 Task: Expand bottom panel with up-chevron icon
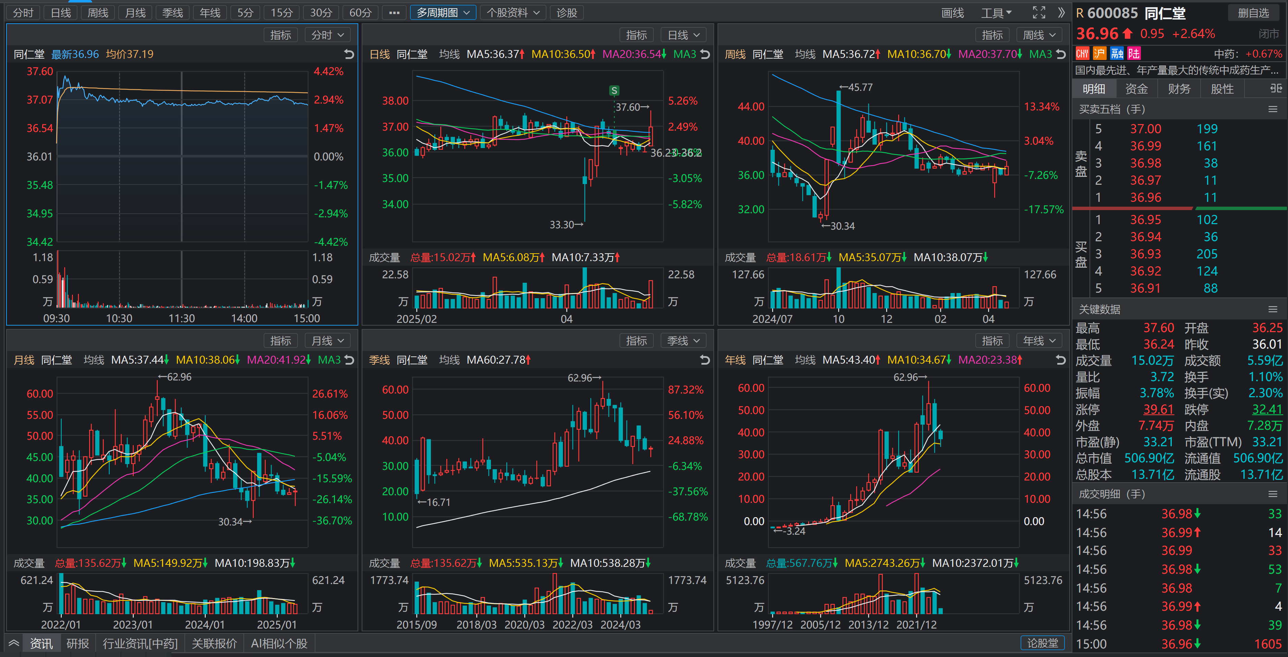pos(13,643)
